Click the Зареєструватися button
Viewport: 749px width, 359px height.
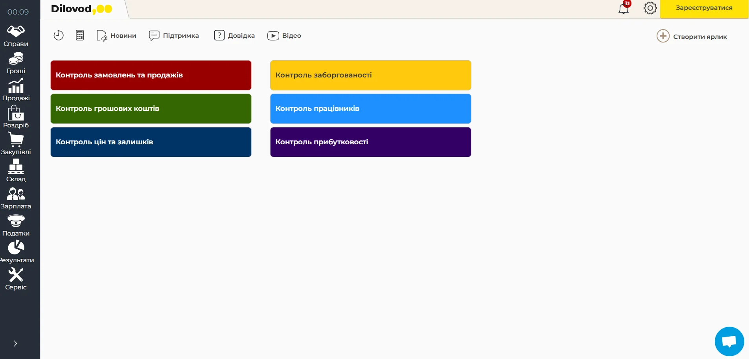[704, 8]
